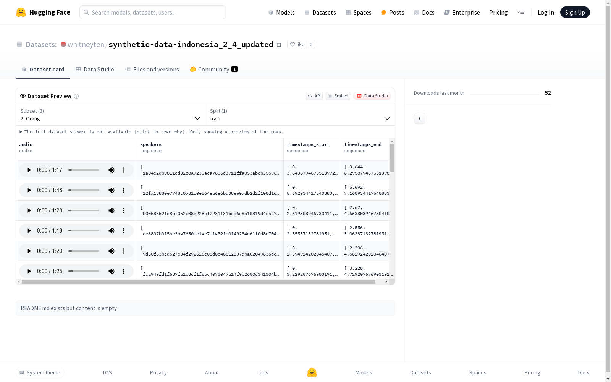Click the footer Hugging Face emoji icon
Screen dimensions: 611x382
pyautogui.click(x=312, y=372)
